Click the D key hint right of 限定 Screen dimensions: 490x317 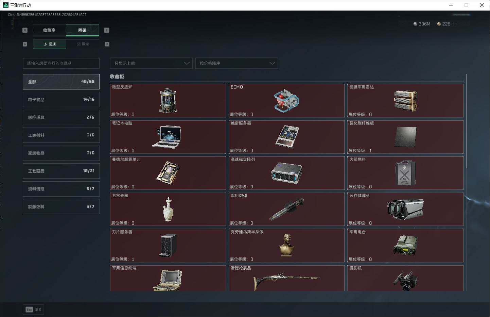[x=107, y=44]
